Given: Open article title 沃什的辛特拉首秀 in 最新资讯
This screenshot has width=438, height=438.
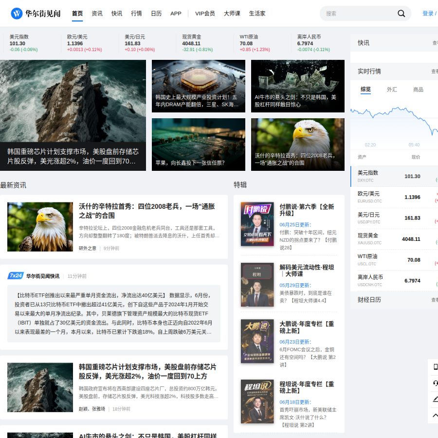Looking at the screenshot, I should point(146,211).
